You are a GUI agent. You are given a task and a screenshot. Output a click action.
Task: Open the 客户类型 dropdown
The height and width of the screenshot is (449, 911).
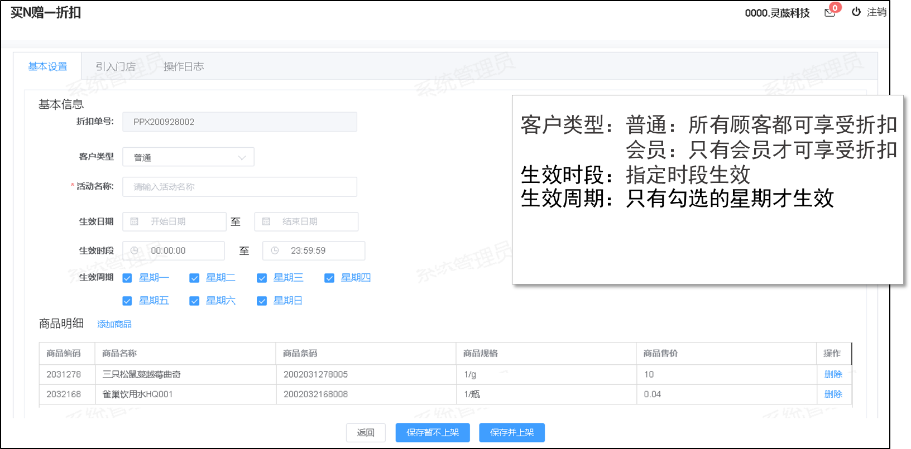(188, 157)
